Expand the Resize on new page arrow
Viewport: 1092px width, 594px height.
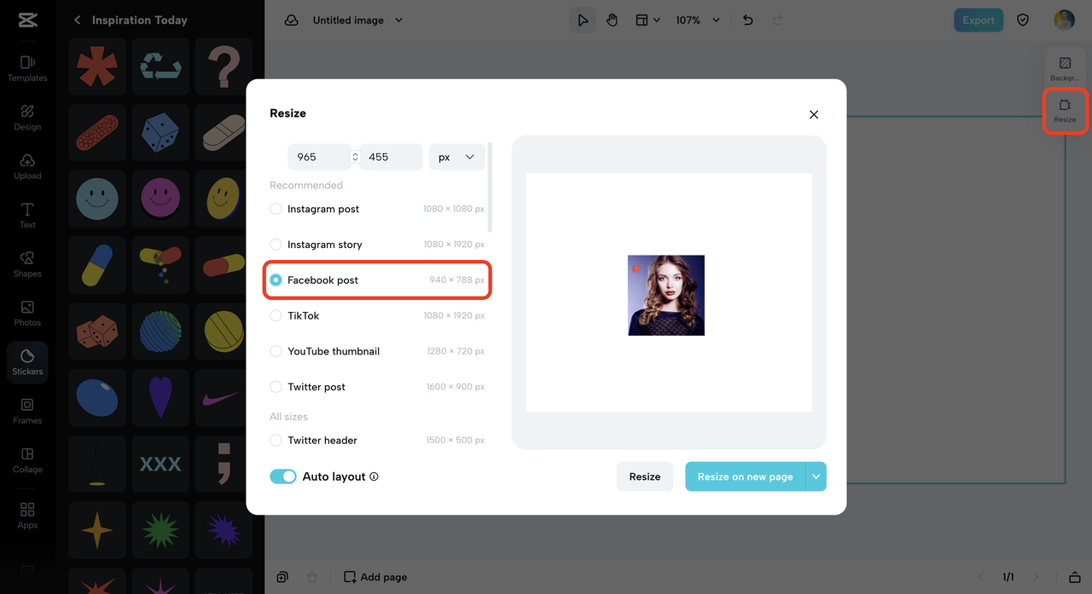click(x=816, y=476)
